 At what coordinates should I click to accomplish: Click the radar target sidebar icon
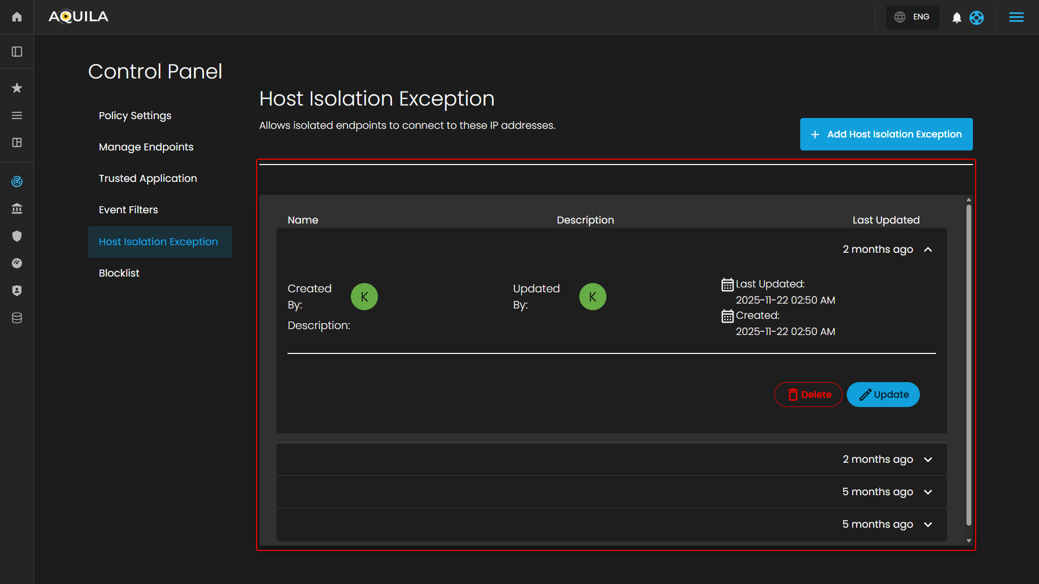17,181
